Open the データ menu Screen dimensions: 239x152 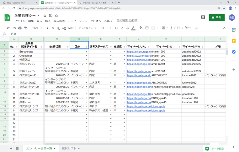[72, 21]
